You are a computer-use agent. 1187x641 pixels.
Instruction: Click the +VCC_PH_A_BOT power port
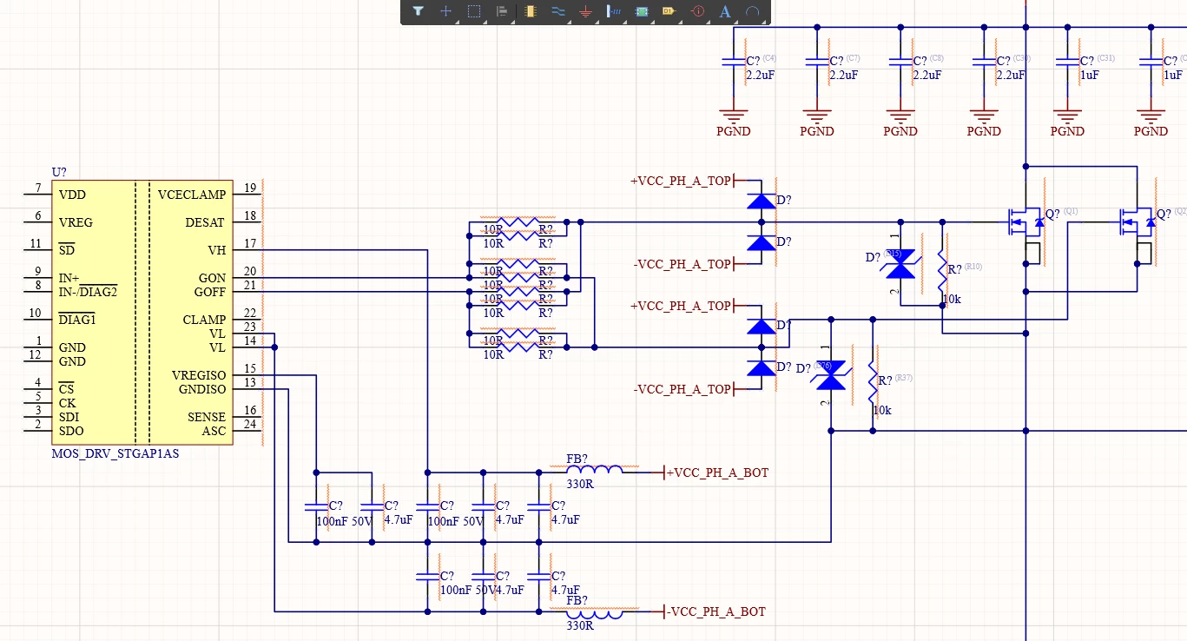(x=716, y=472)
